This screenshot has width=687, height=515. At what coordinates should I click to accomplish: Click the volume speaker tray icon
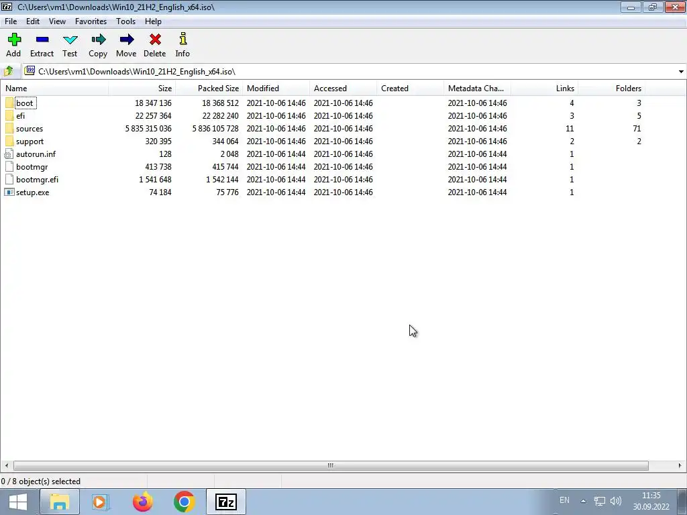[616, 500]
